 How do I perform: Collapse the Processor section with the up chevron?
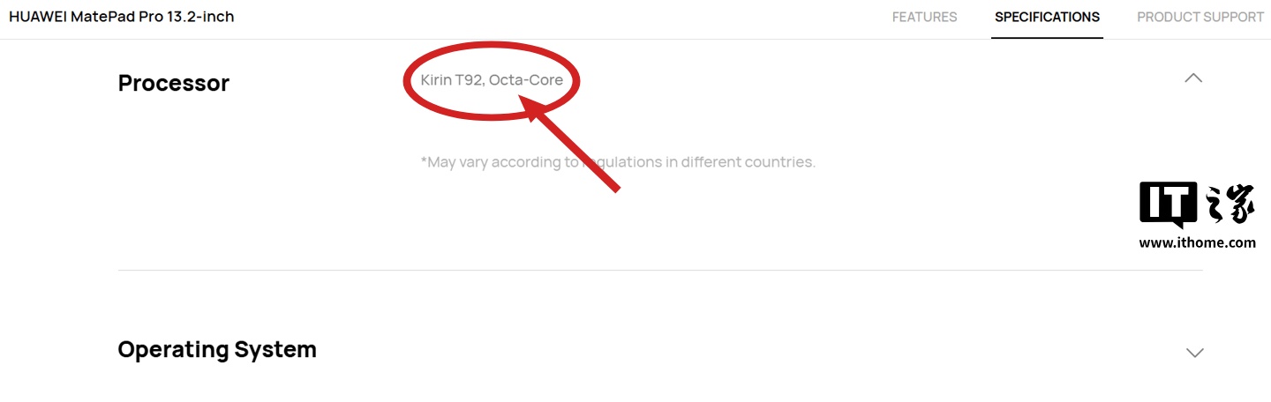coord(1193,78)
